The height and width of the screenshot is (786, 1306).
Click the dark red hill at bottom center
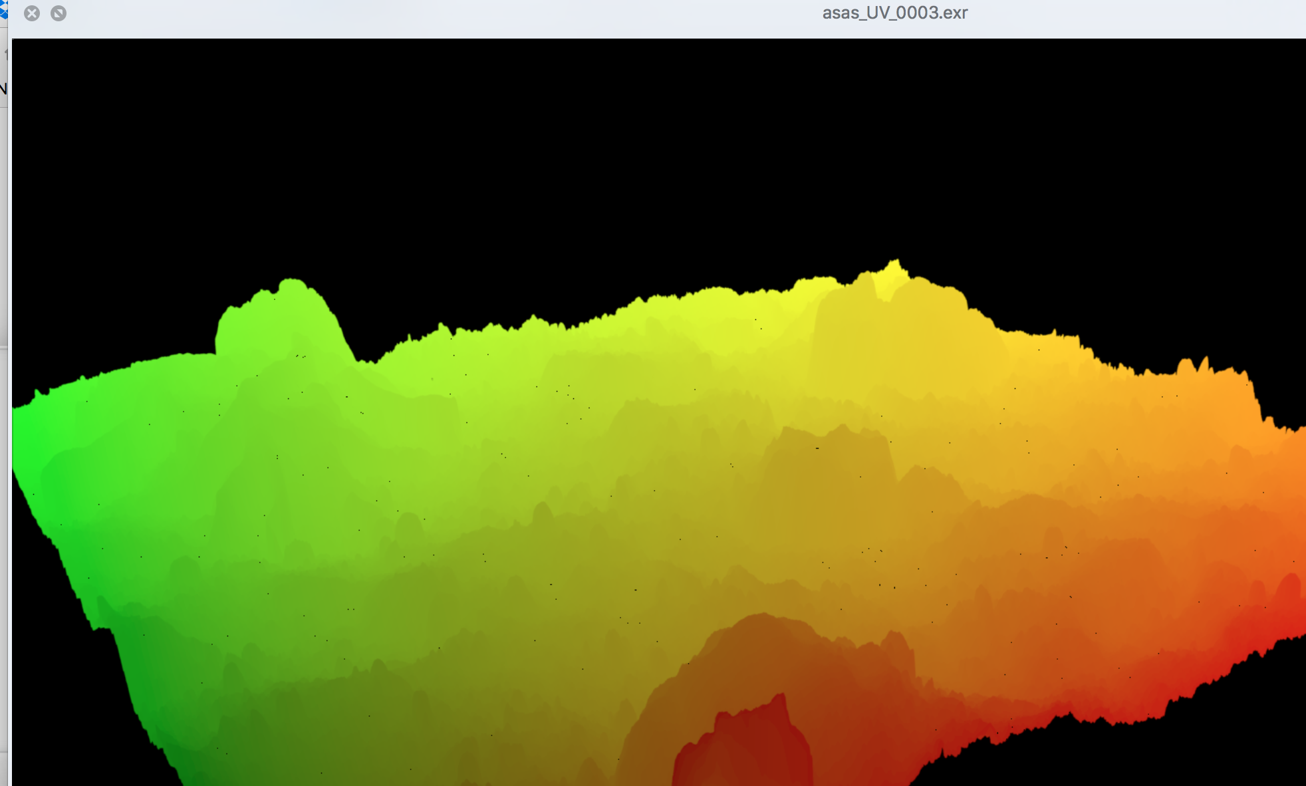point(745,745)
